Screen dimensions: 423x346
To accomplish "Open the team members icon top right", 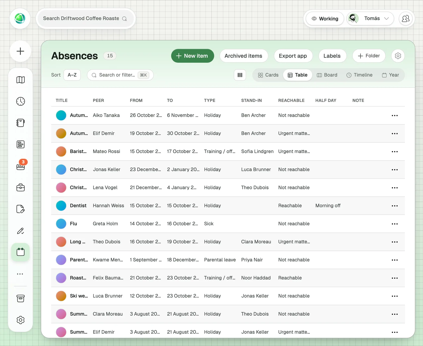I will pos(406,19).
